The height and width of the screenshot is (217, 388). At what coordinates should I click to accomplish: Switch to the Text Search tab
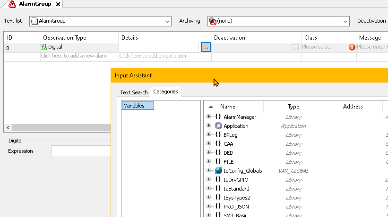tap(134, 92)
